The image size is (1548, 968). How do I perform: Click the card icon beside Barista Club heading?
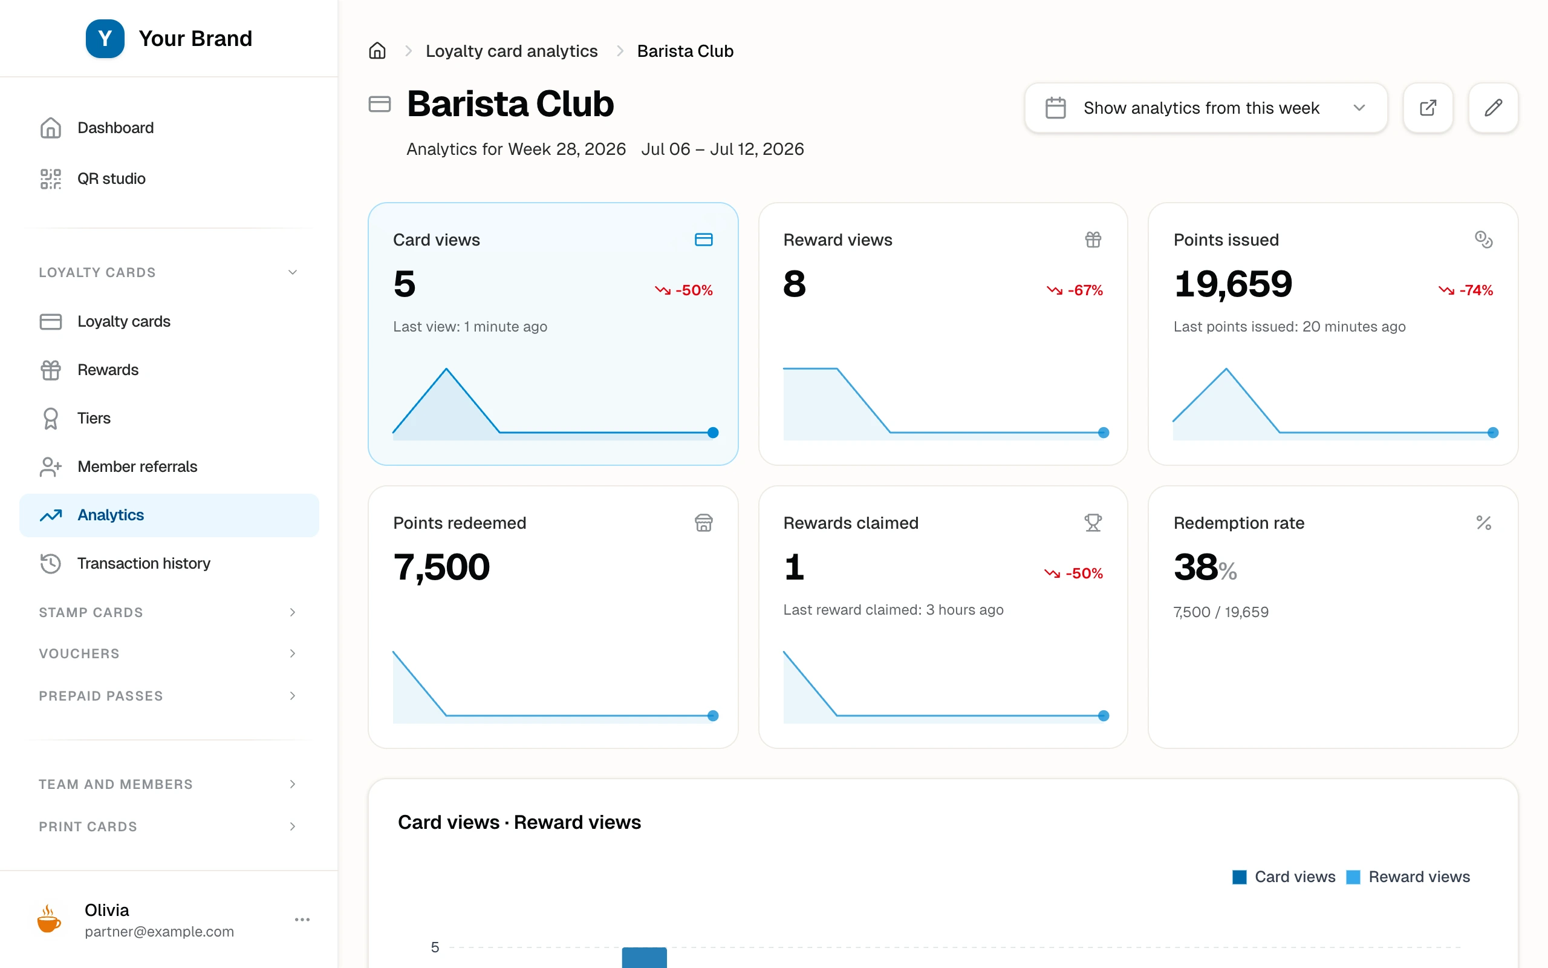coord(380,103)
